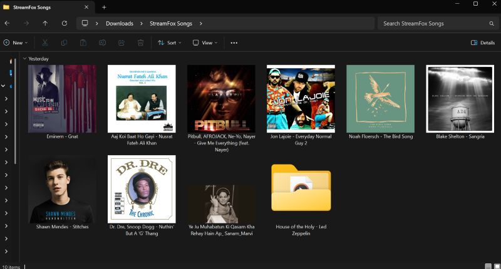501x269 pixels.
Task: Click the Paste clipboard icon
Action: tap(83, 43)
